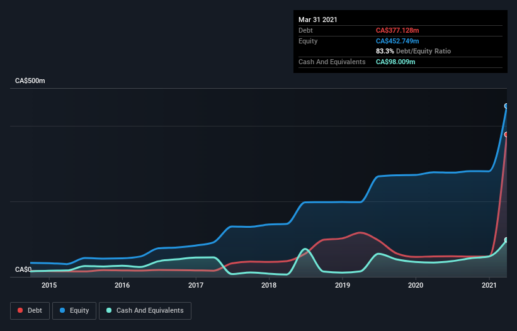
Task: Click the Debt row label in tooltip
Action: point(305,31)
